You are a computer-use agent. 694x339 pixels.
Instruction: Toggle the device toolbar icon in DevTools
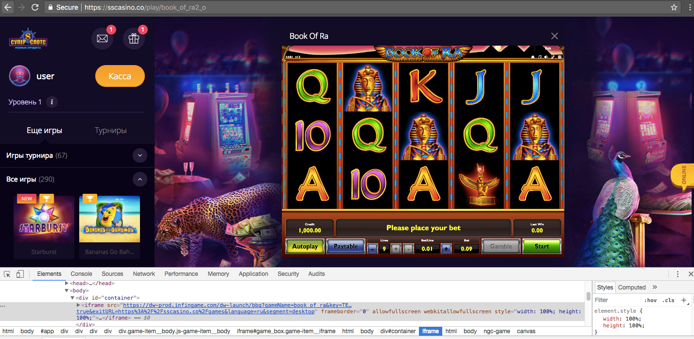tap(20, 274)
